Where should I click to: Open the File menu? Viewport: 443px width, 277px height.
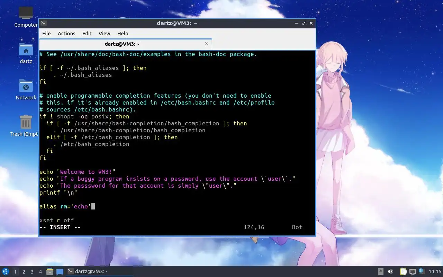pos(46,33)
